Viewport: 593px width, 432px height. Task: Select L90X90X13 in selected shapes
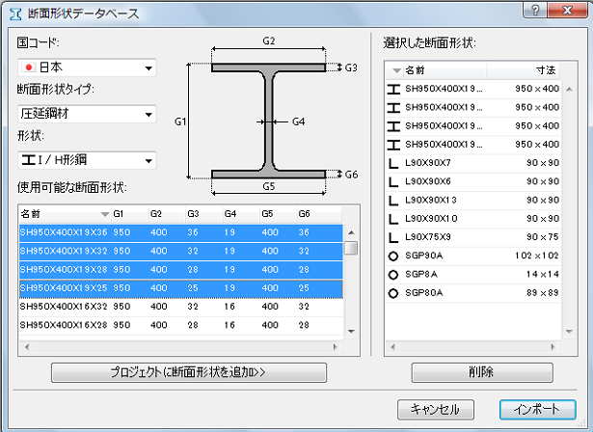(x=473, y=201)
